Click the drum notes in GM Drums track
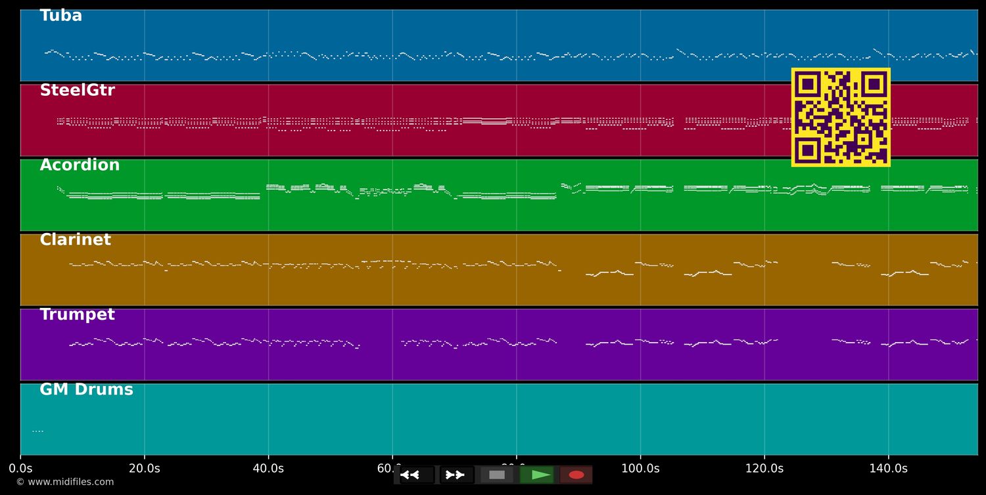Image resolution: width=986 pixels, height=495 pixels. coord(37,431)
